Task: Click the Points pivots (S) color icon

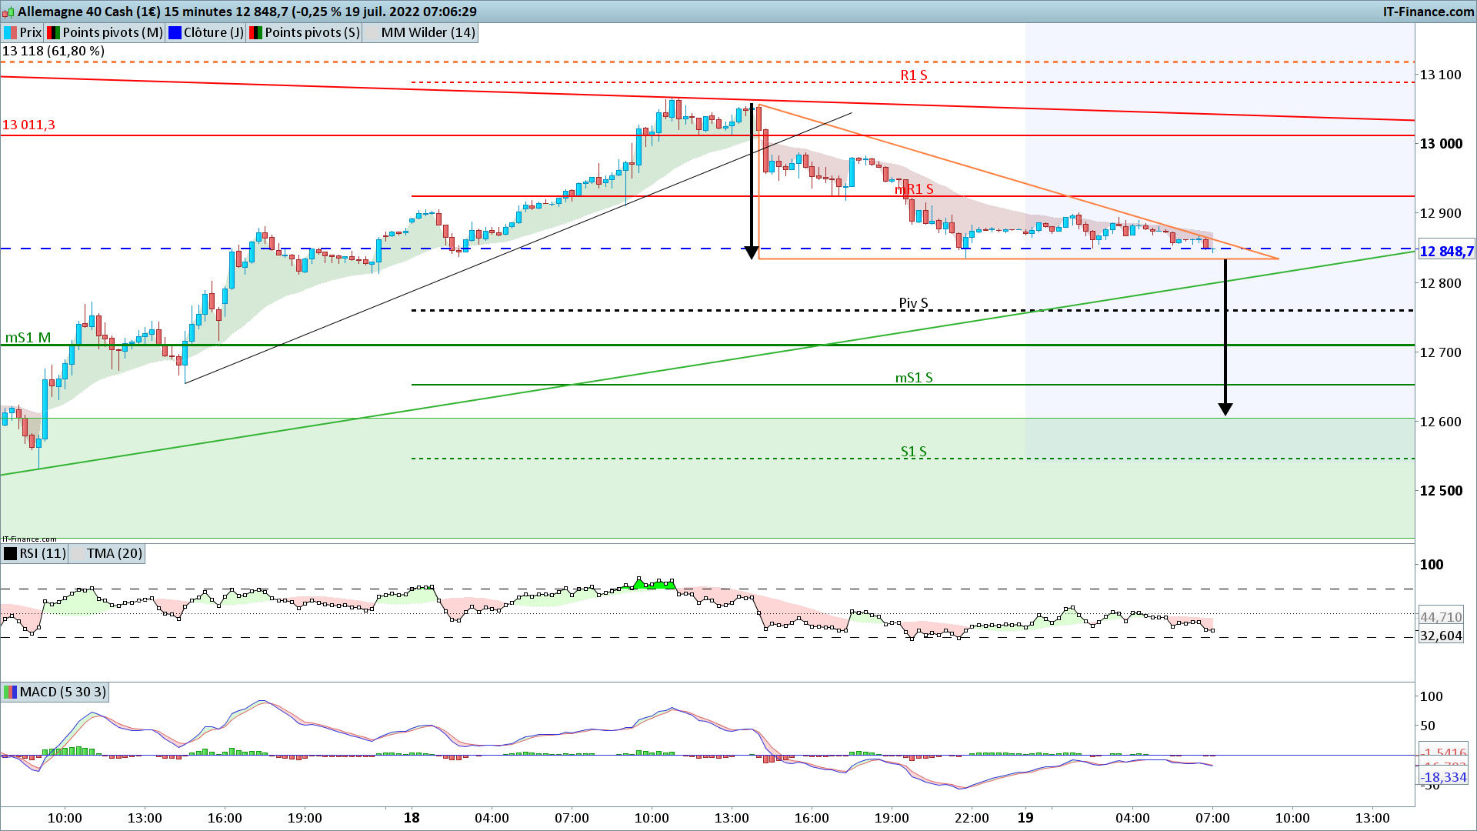Action: coord(255,32)
